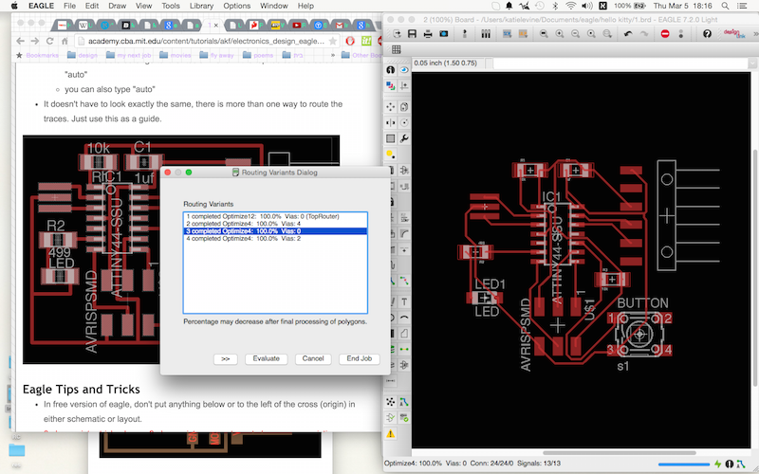
Task: Run the DRC check tool
Action: [404, 417]
